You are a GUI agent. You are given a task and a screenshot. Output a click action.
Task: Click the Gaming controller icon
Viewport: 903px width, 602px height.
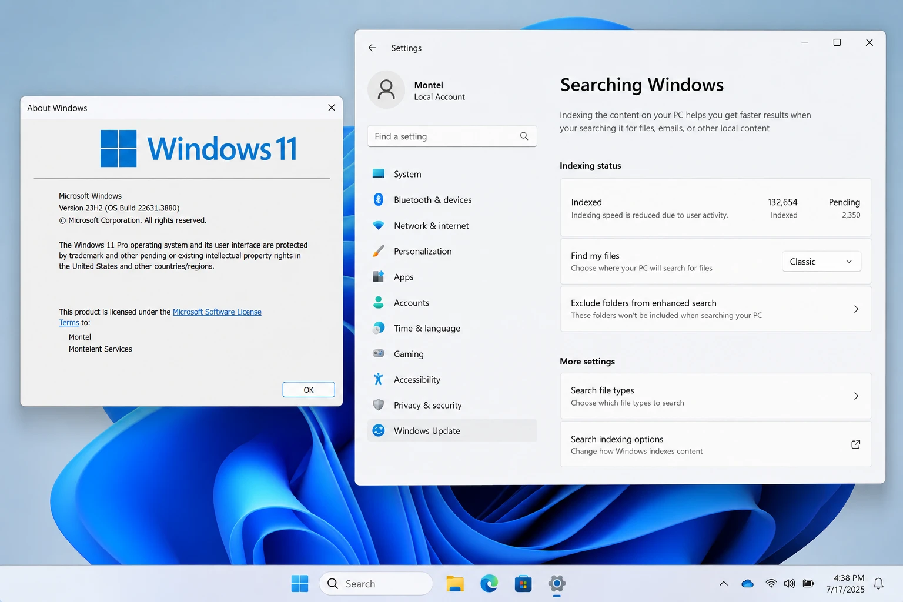(379, 354)
